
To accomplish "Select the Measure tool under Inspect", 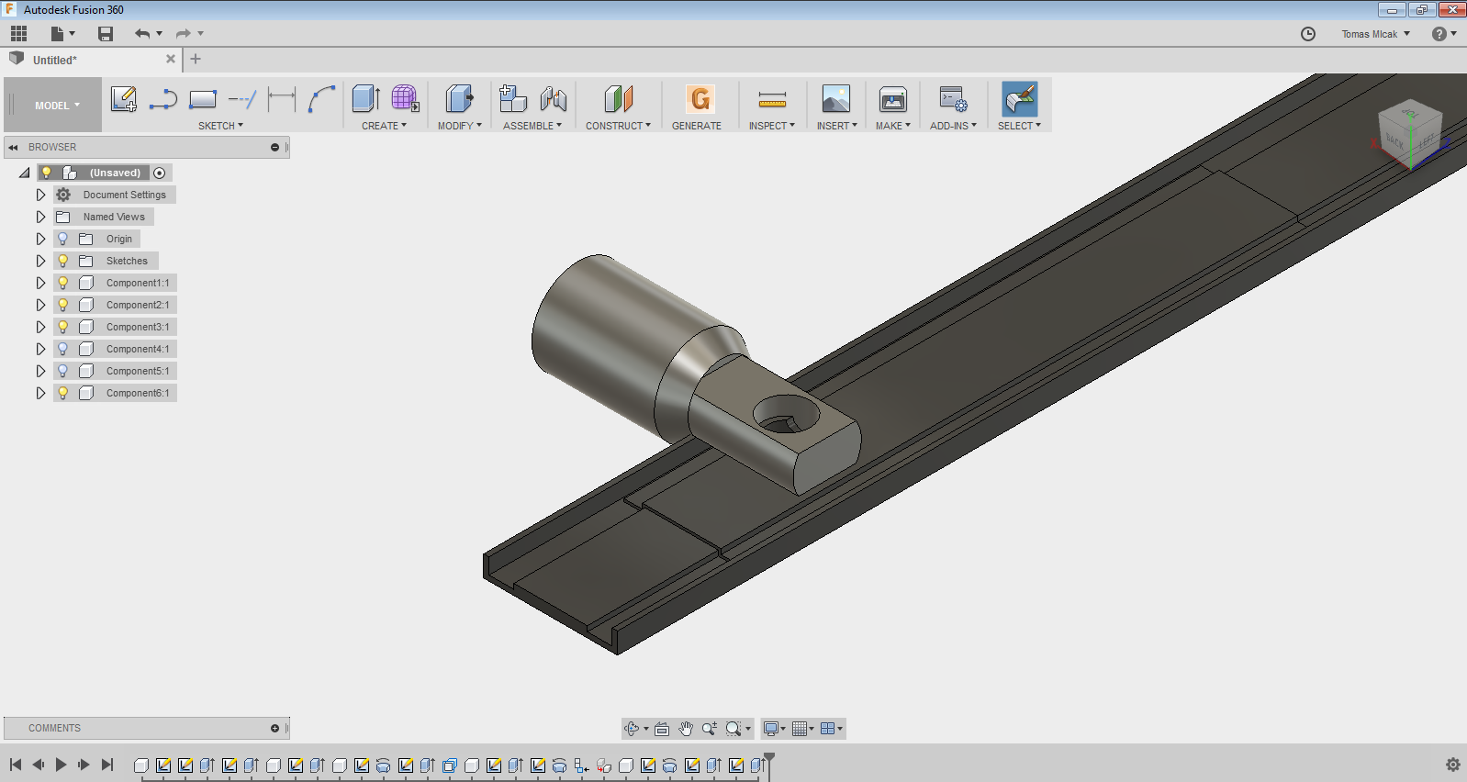I will (x=772, y=99).
